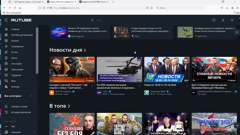Click the upload video icon in header
The width and height of the screenshot is (240, 135).
pyautogui.click(x=214, y=20)
